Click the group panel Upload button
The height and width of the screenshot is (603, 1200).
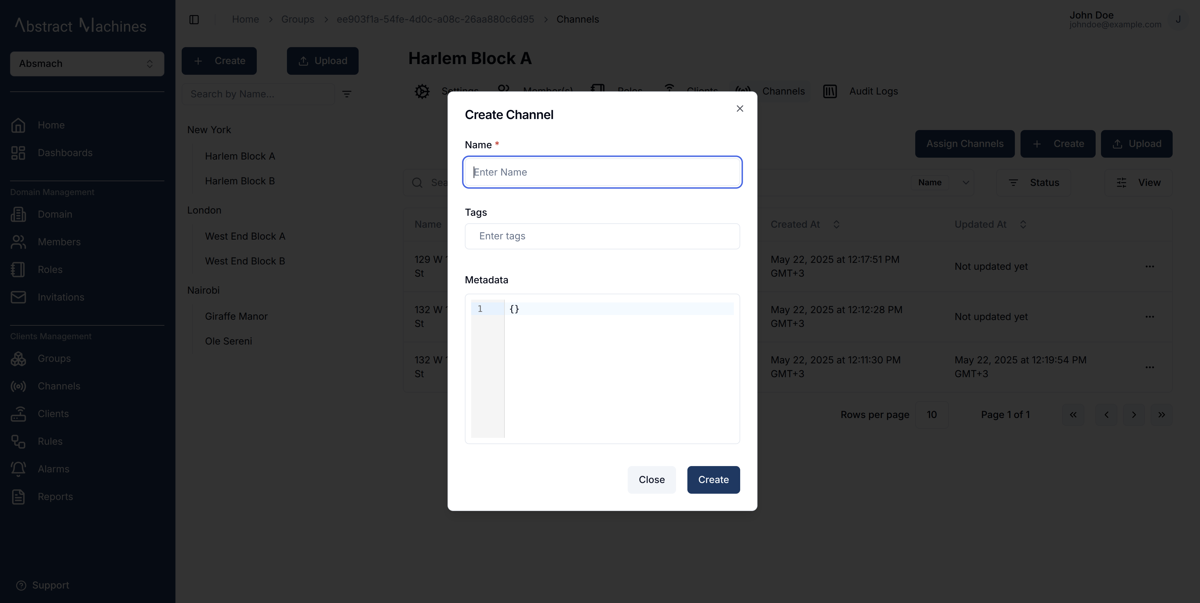click(x=322, y=61)
